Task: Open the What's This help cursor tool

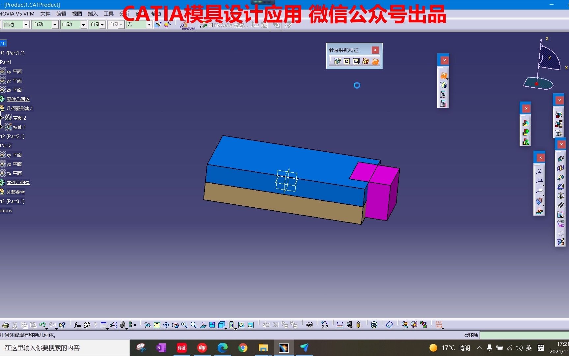Action: 62,325
